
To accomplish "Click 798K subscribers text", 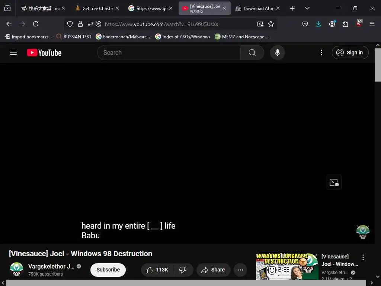I will (x=45, y=274).
